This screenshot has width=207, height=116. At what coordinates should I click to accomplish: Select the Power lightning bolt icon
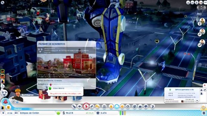tap(86, 106)
